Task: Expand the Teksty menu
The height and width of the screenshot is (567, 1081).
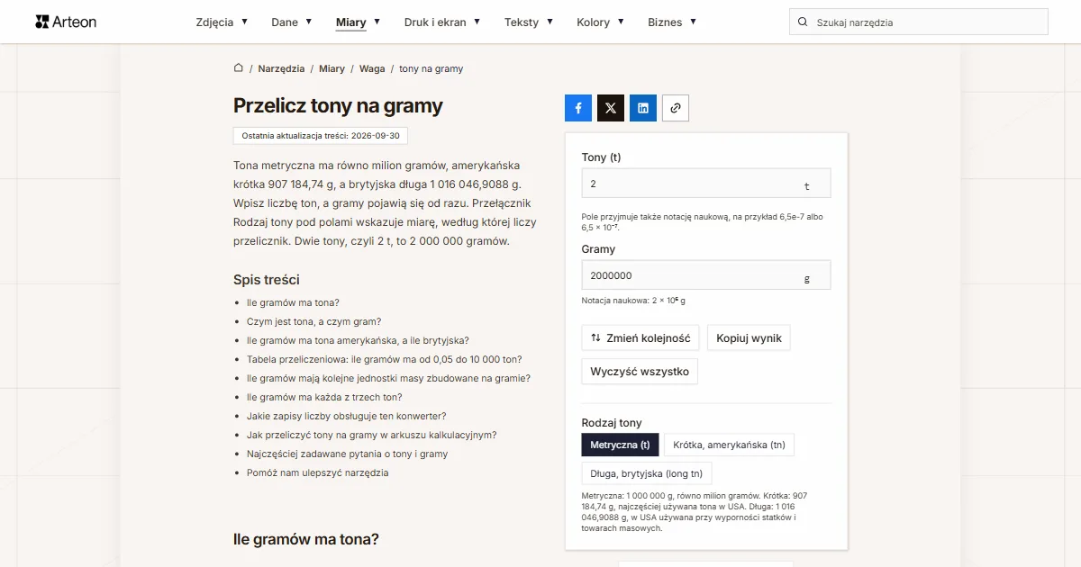Action: point(529,22)
